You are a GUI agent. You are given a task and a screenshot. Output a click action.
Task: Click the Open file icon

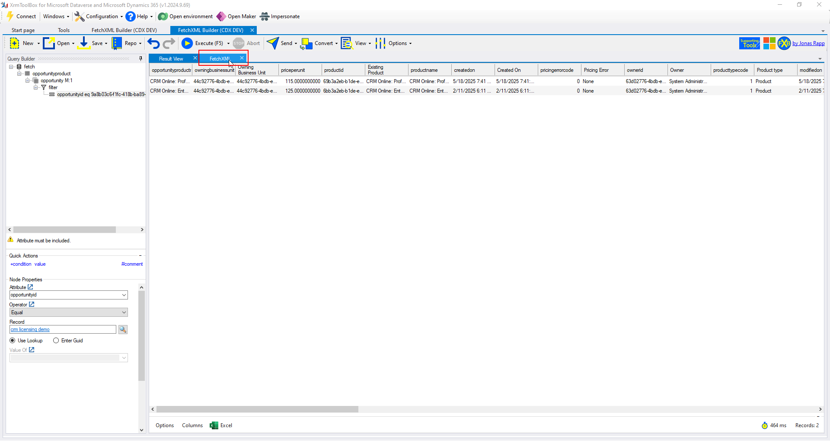pyautogui.click(x=49, y=43)
